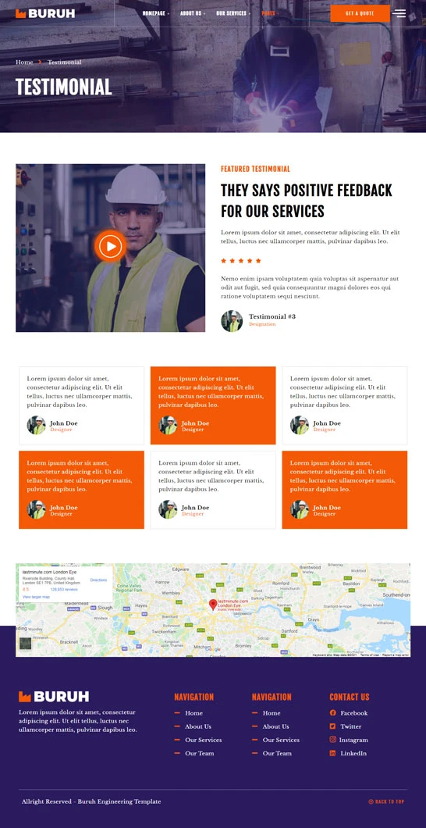Open the Pages menu item
Screen dimensions: 426x828
(270, 13)
